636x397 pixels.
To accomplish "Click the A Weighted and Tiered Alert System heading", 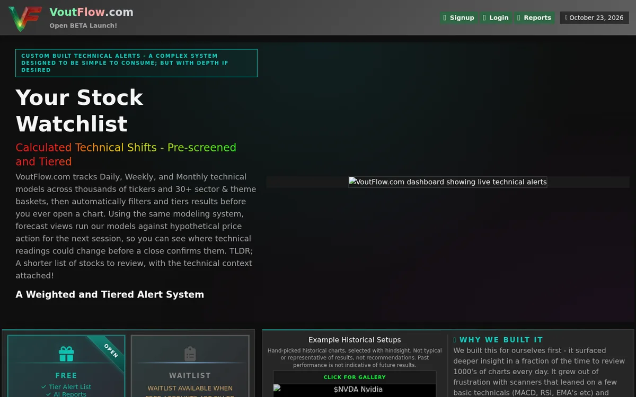I will point(110,294).
